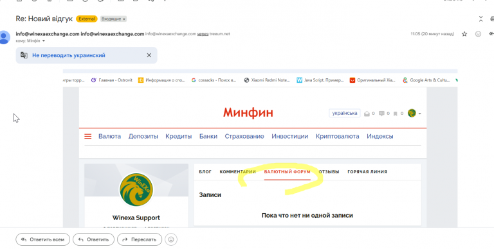Screen dimensions: 494x249
Task: Switch to the ГОРЯЧАЯ ЛИНИЯ tab
Action: 367,172
